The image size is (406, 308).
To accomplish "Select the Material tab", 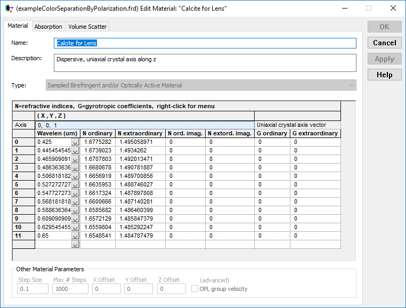I will [x=18, y=26].
